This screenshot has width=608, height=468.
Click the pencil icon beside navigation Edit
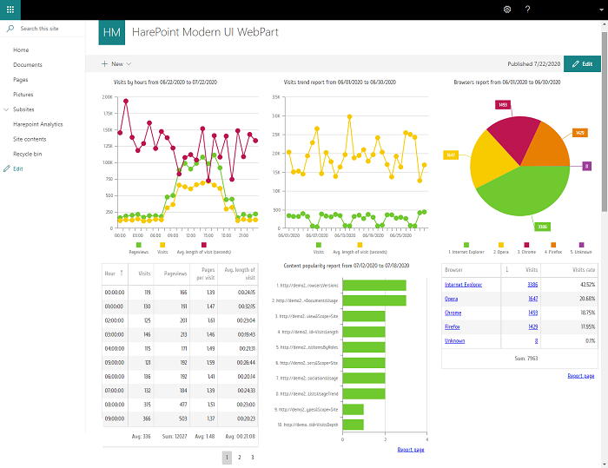[x=7, y=168]
